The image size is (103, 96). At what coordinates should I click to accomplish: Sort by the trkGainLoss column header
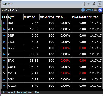[x=79, y=17]
